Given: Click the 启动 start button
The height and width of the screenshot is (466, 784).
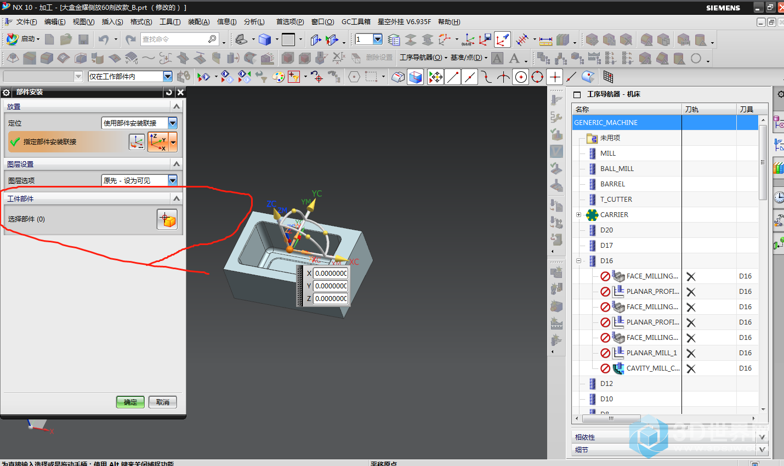Looking at the screenshot, I should click(x=23, y=39).
